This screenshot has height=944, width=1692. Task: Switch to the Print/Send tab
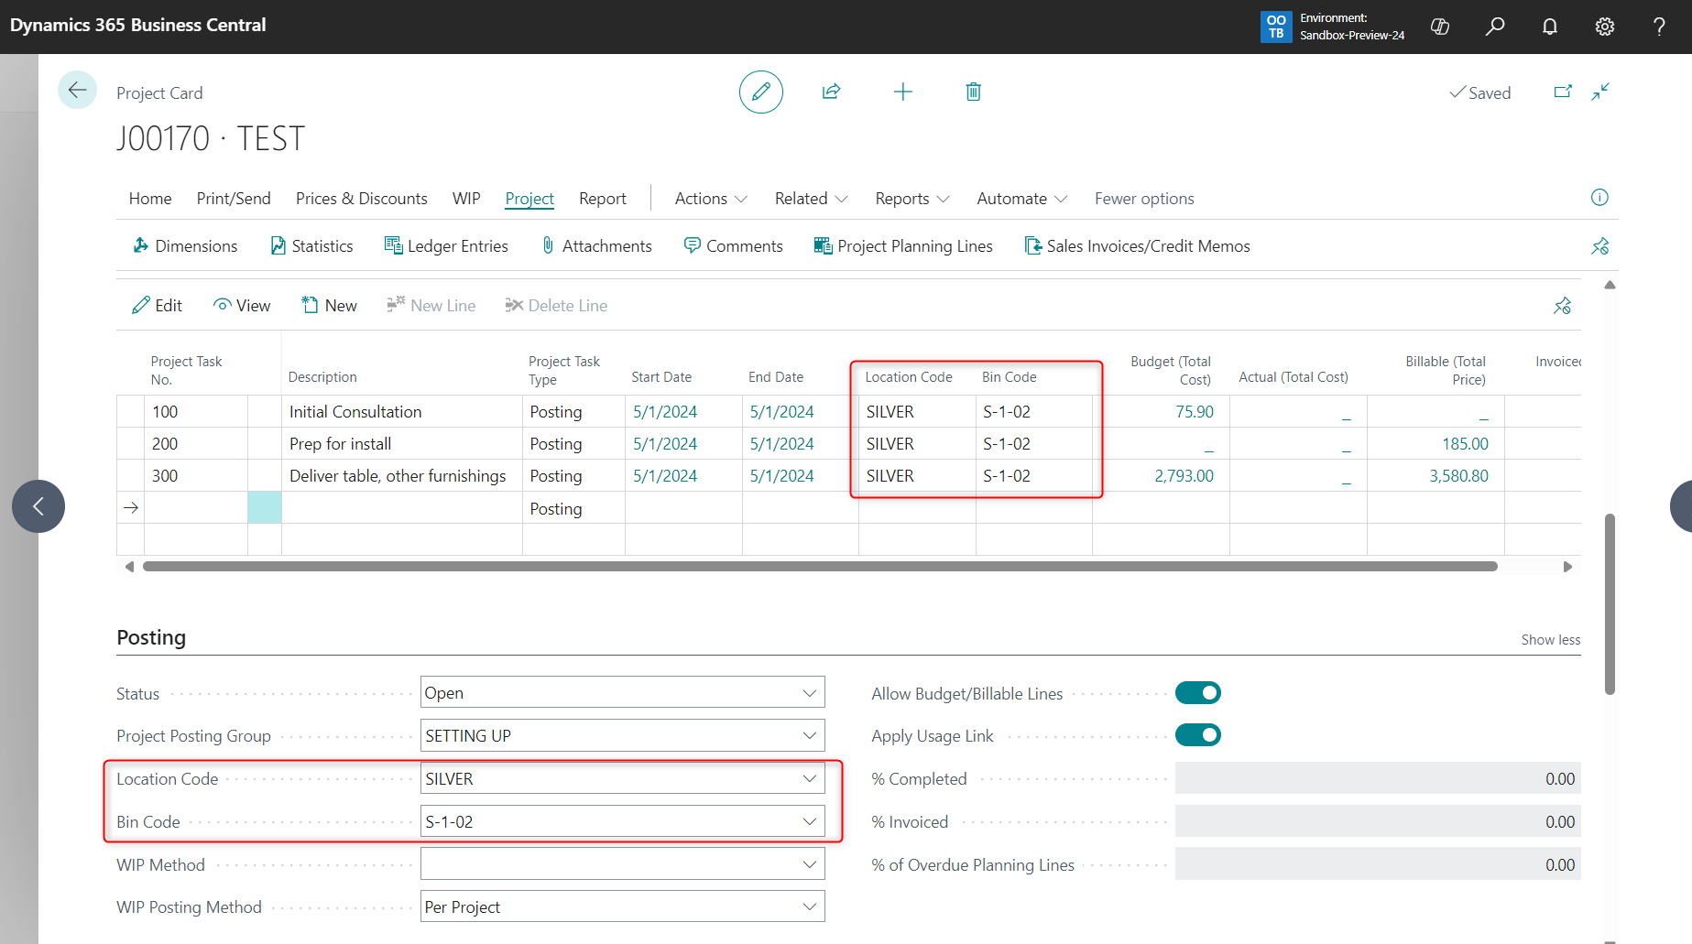(x=234, y=199)
